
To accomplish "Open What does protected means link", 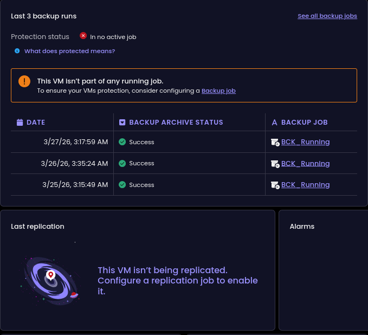I will click(69, 51).
